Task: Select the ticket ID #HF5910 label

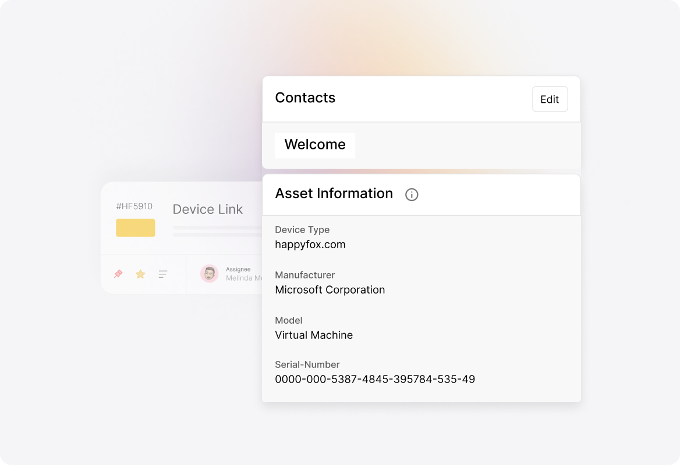Action: [133, 206]
